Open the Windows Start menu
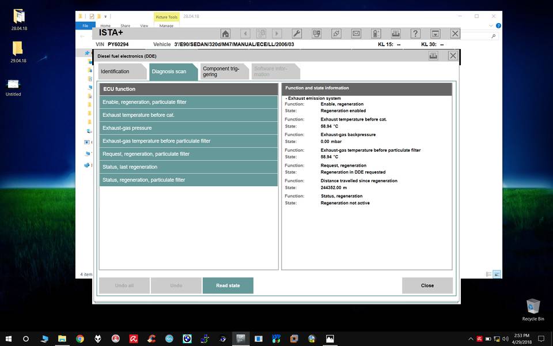 click(9, 339)
